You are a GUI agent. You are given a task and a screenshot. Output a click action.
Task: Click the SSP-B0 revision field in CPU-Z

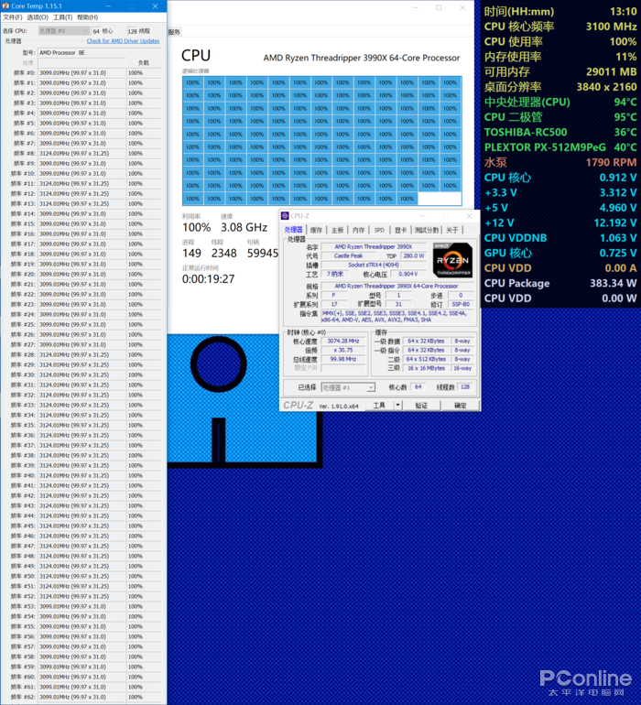(x=461, y=304)
